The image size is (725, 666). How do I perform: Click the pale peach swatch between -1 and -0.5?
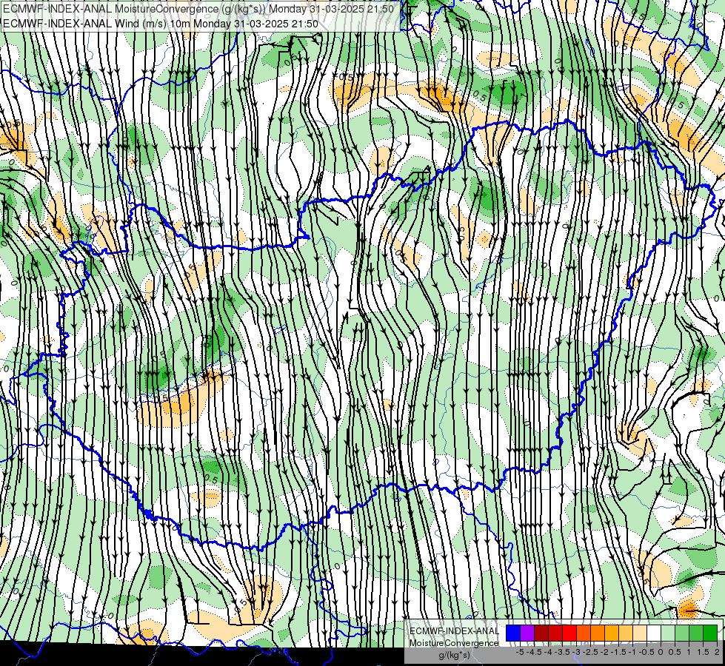pyautogui.click(x=640, y=633)
